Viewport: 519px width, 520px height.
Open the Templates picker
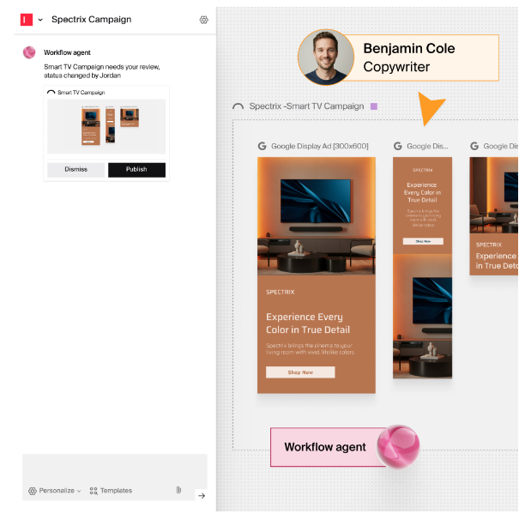[111, 491]
